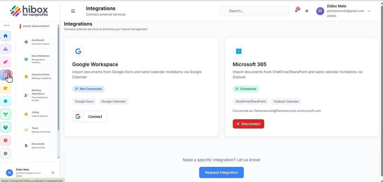Click the 'Microsoft 365' card title

(x=250, y=64)
